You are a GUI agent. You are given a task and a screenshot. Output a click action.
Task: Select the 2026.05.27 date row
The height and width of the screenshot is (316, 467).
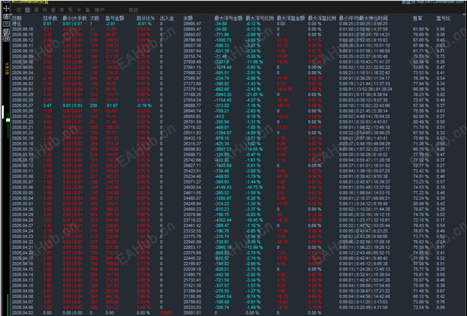pyautogui.click(x=23, y=105)
